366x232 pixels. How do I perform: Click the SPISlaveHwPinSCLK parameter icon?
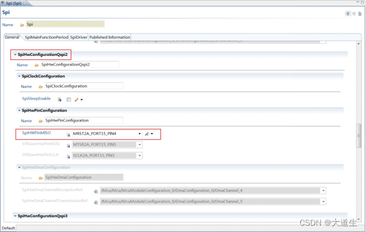tap(68, 157)
